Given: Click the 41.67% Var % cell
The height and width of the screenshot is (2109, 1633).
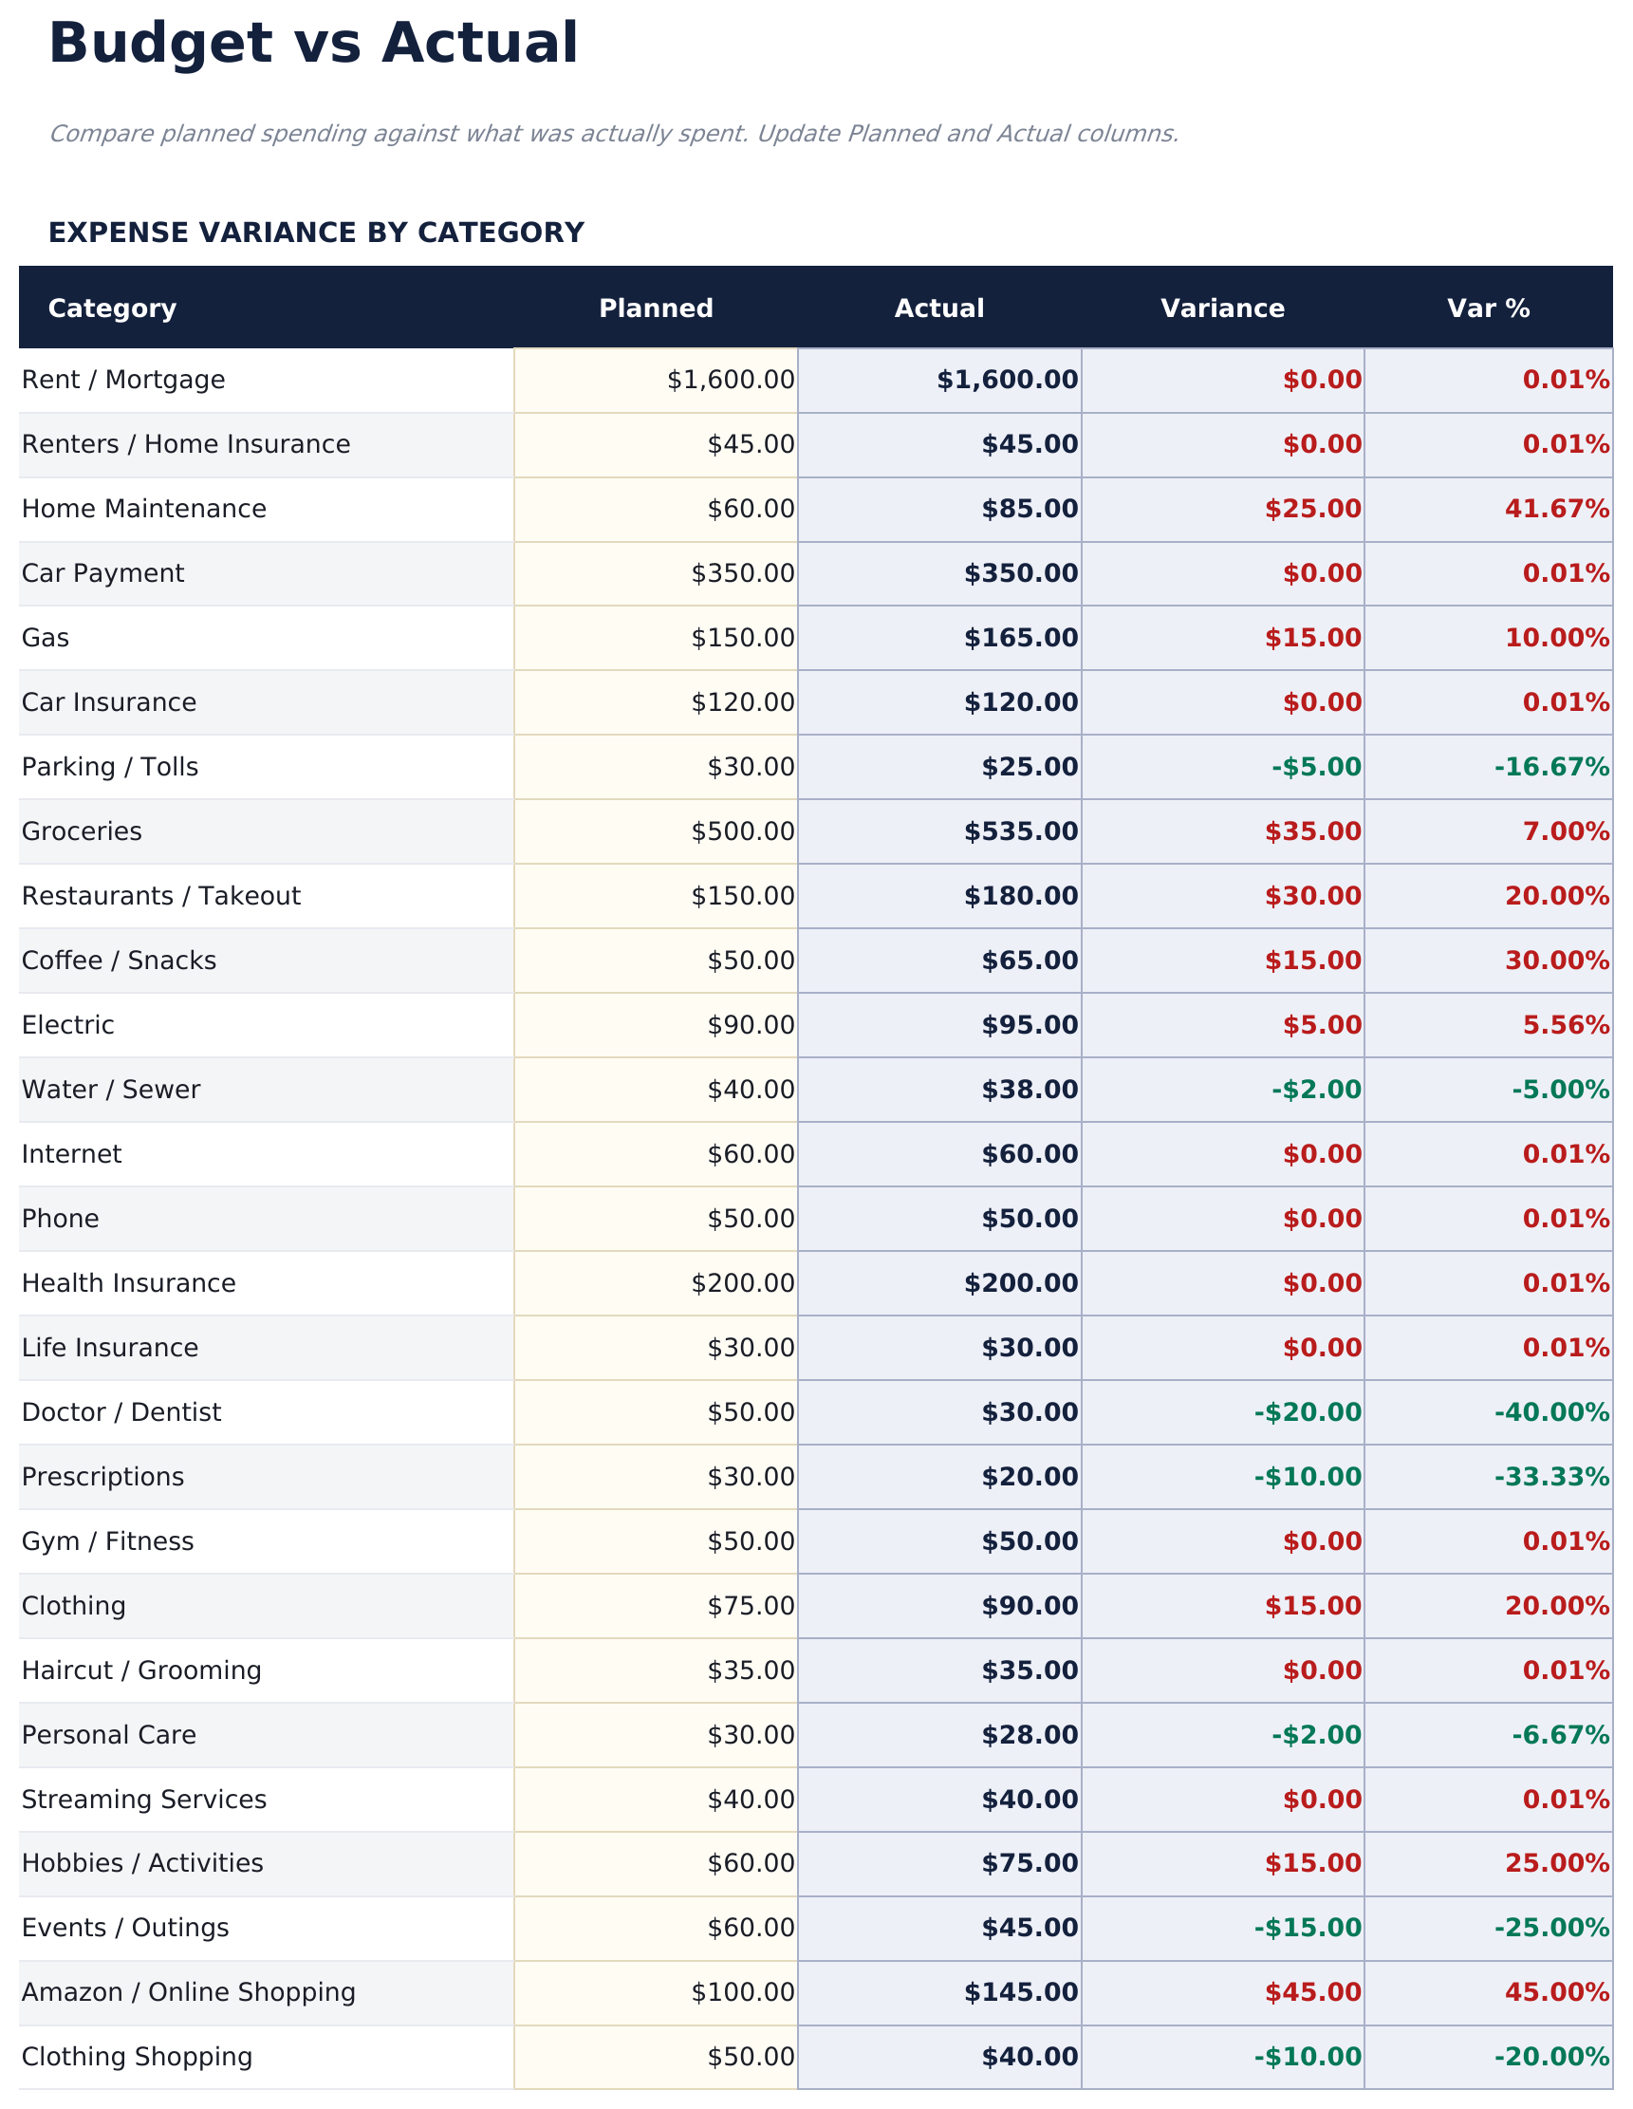Looking at the screenshot, I should pyautogui.click(x=1486, y=508).
